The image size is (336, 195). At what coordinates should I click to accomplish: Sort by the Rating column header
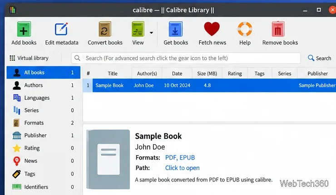(x=235, y=73)
